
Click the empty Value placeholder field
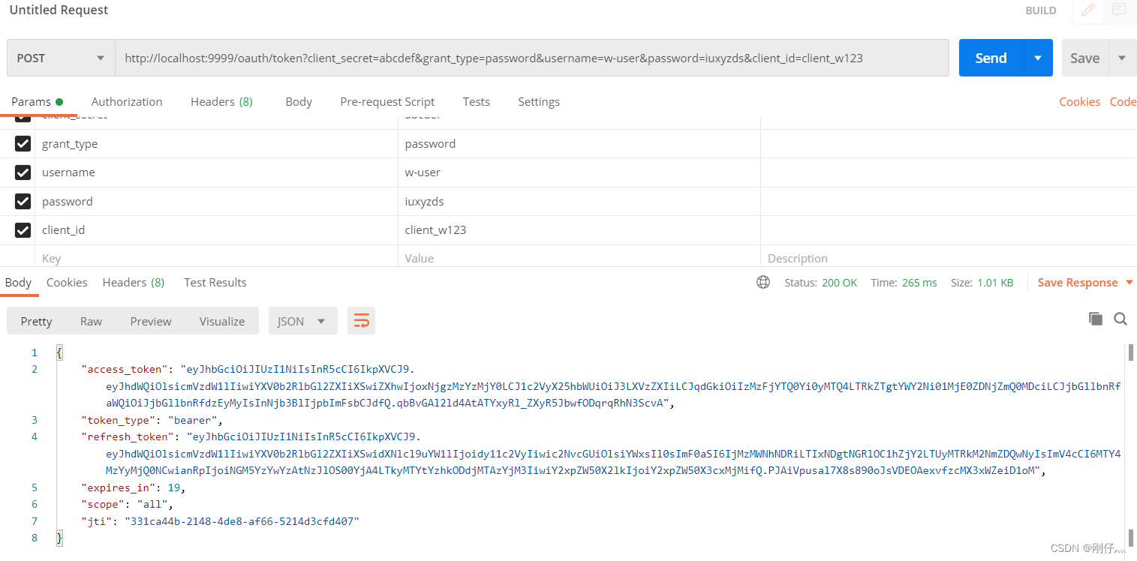click(x=579, y=257)
